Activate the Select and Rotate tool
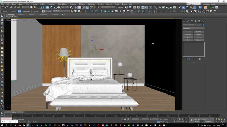This screenshot has height=127, width=227. point(51,7)
